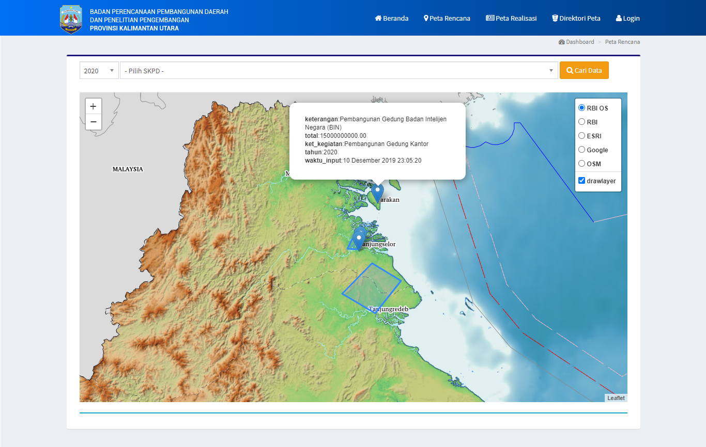Image resolution: width=706 pixels, height=447 pixels.
Task: Click the PROVINSI KALIMANTAN UTARA header title
Action: pos(134,28)
